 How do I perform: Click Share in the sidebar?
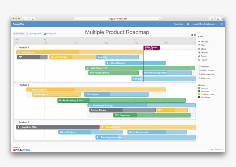click(x=203, y=49)
